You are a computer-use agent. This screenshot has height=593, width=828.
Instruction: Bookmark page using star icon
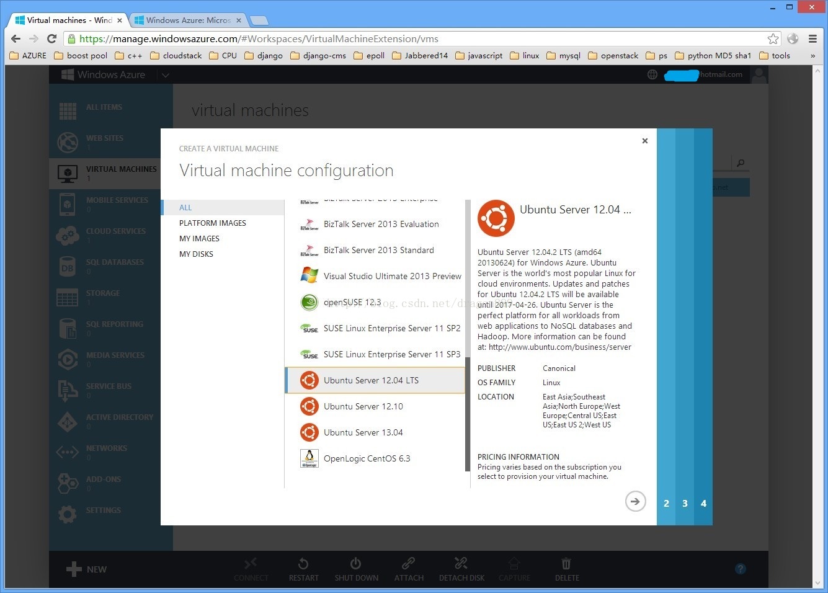[x=773, y=38]
